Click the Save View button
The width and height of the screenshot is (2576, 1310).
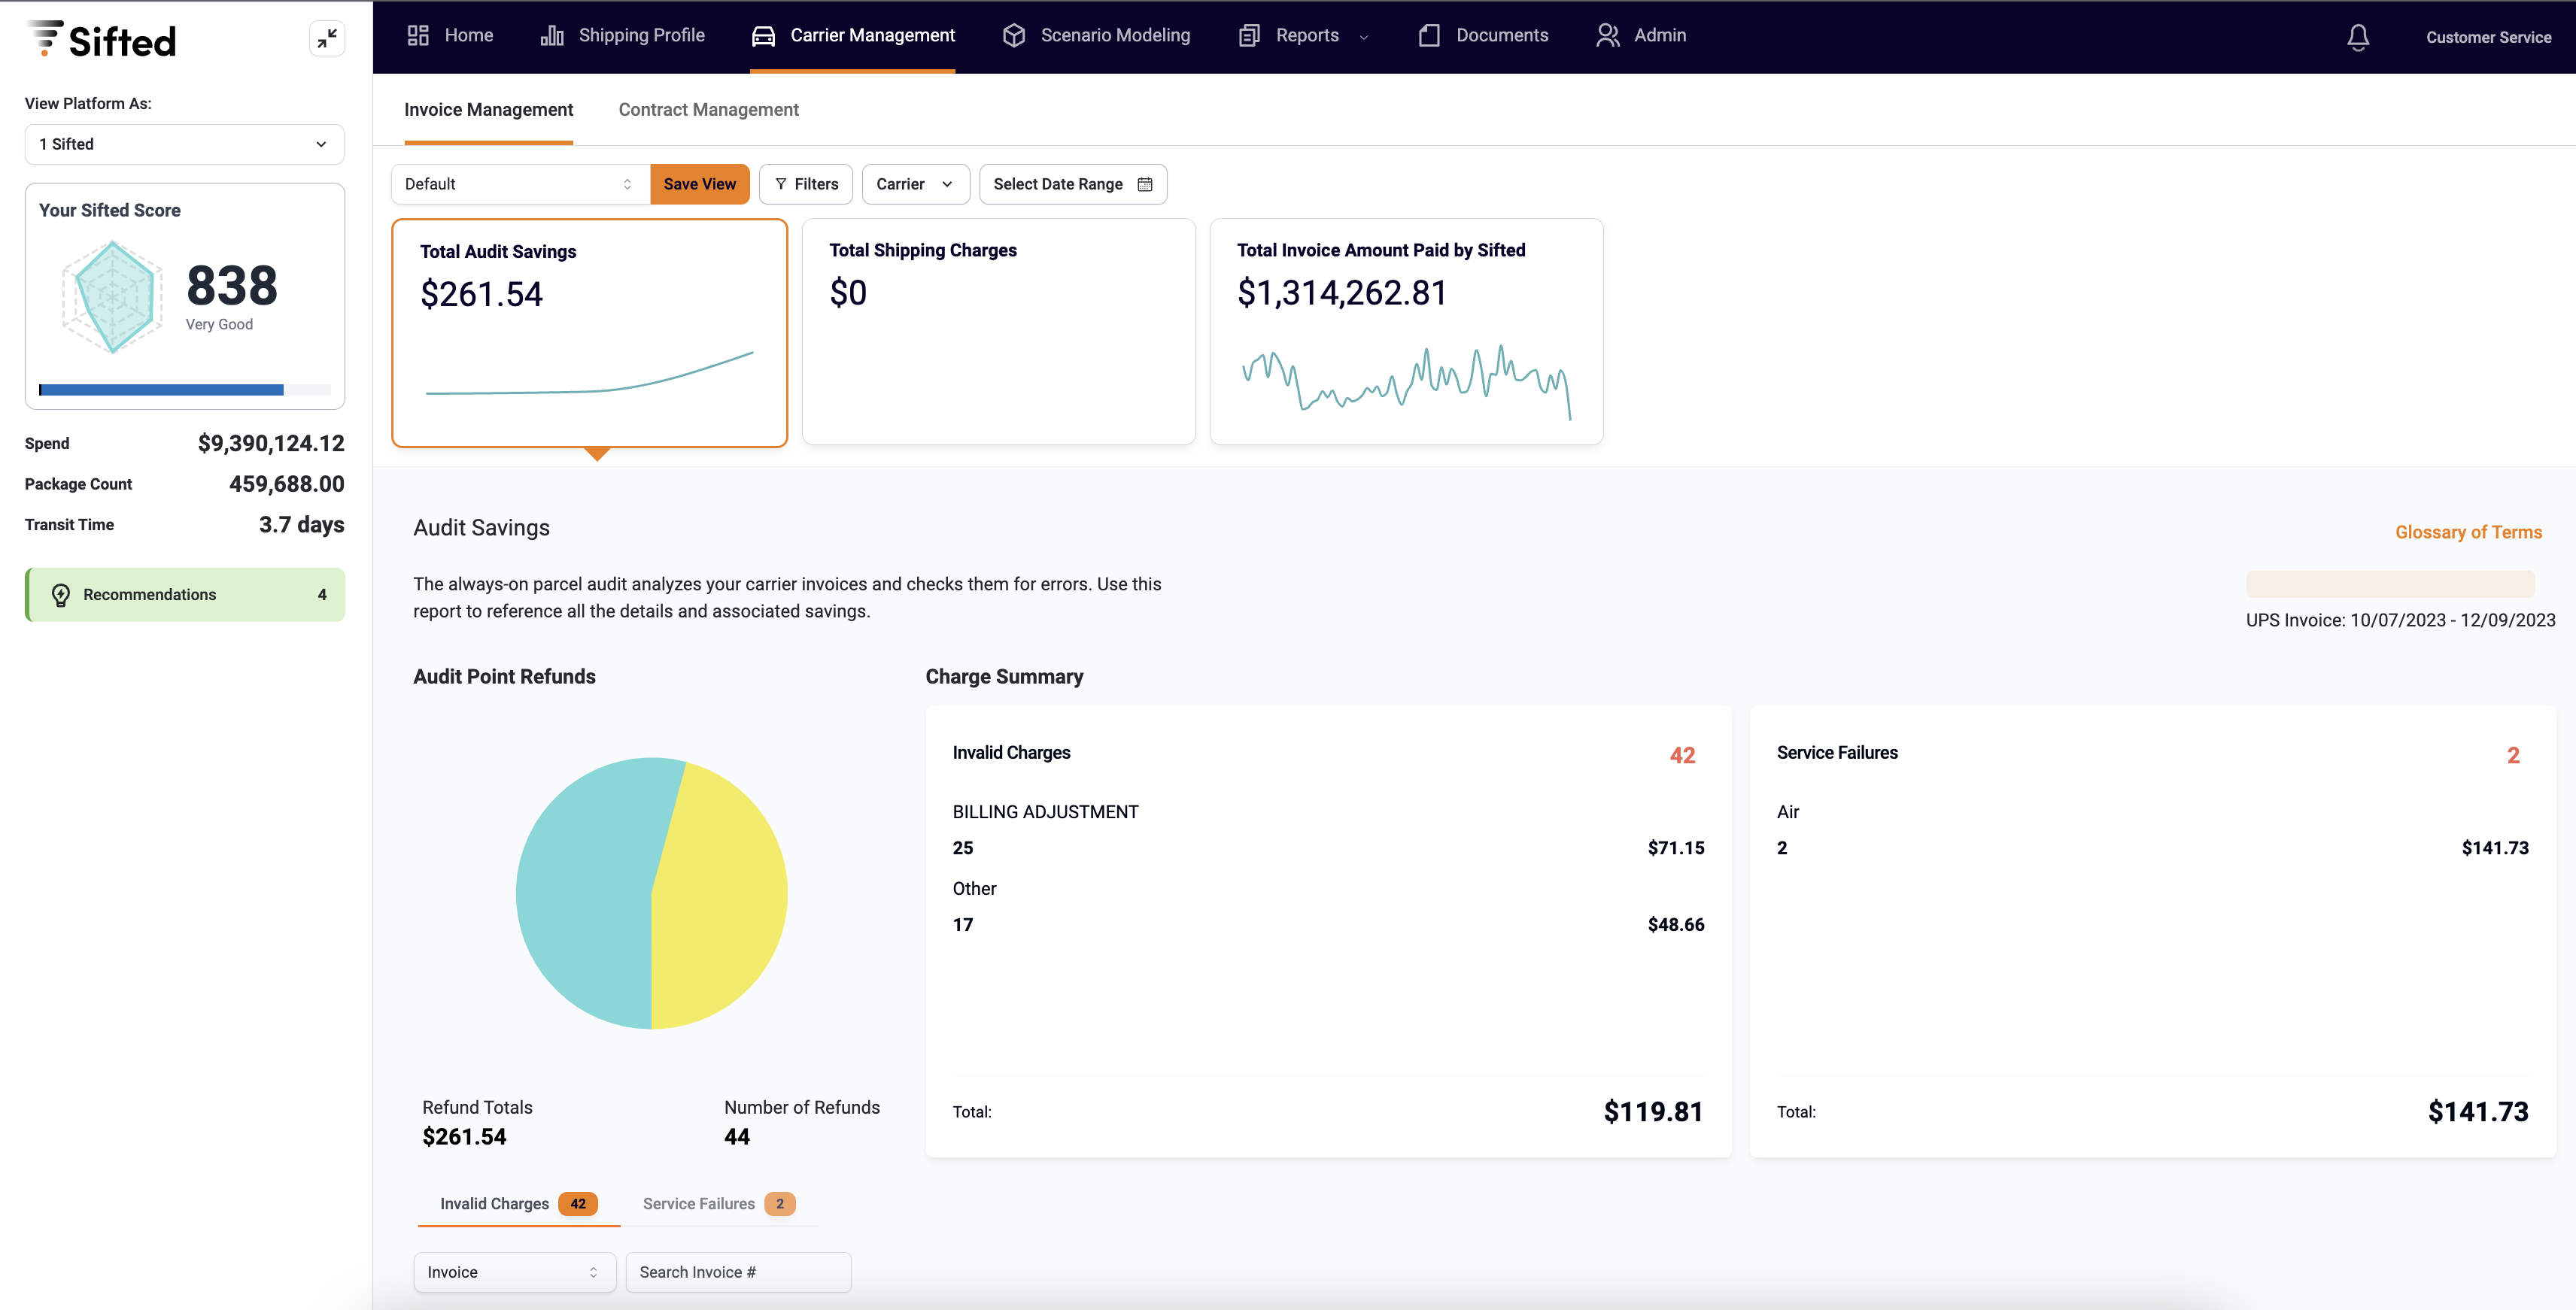(699, 183)
